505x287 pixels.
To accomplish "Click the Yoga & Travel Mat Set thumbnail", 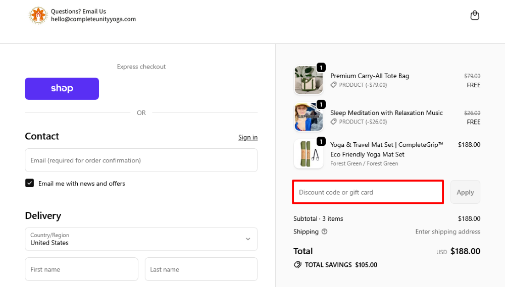I will (x=308, y=154).
